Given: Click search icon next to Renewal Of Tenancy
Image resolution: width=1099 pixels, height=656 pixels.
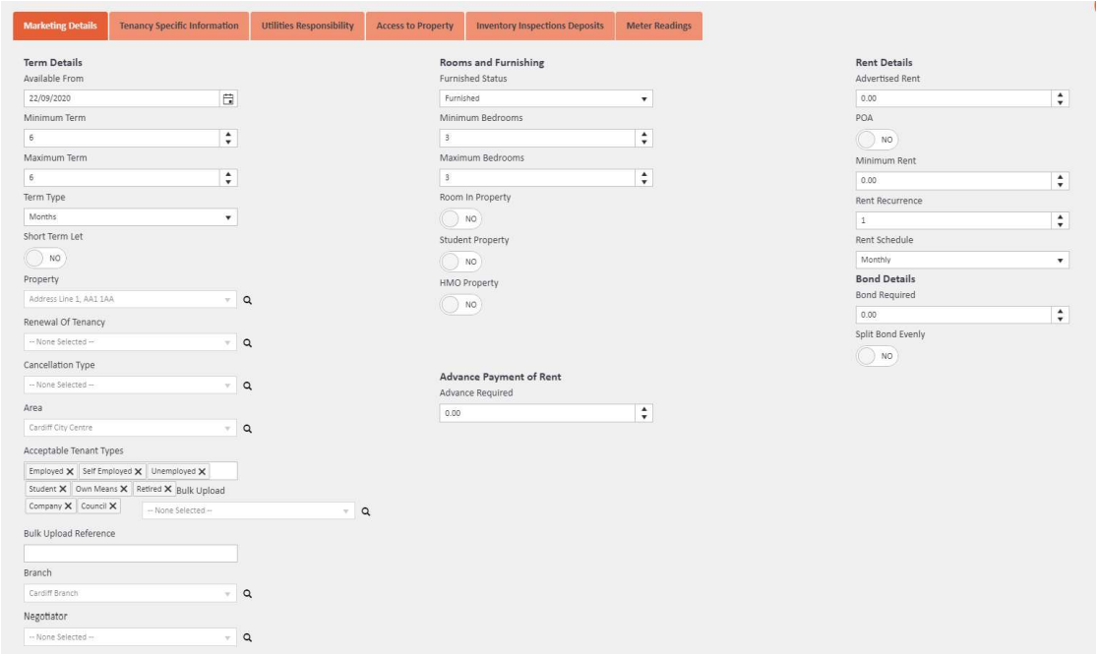Looking at the screenshot, I should [x=248, y=343].
